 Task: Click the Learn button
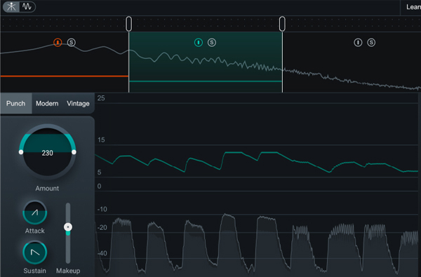click(x=413, y=7)
